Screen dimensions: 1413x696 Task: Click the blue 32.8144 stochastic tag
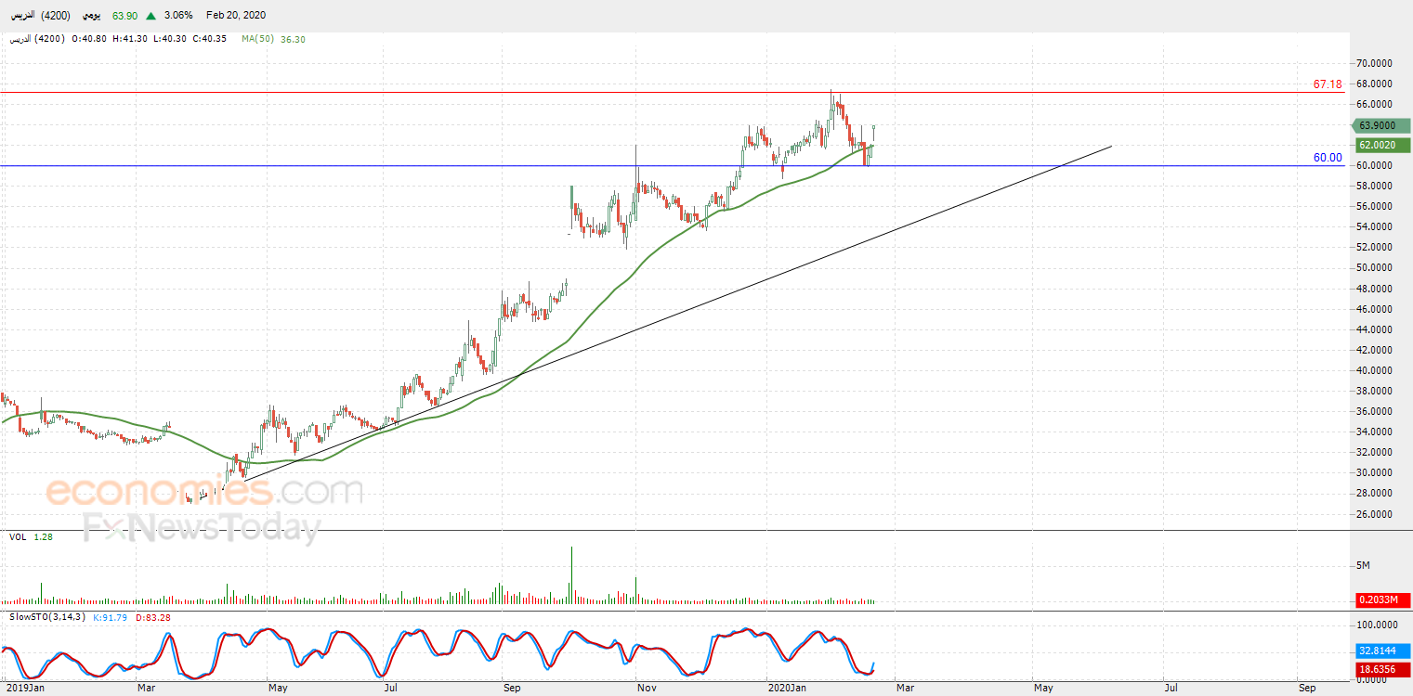(x=1382, y=651)
